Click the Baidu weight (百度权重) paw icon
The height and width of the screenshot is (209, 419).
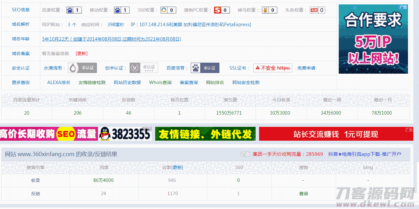70,10
